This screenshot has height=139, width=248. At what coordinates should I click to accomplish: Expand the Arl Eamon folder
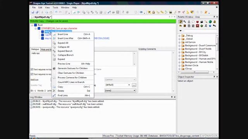click(179, 42)
